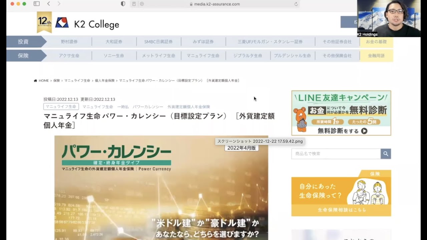Click the 外貨建定額個人年金保険 tag link
The height and width of the screenshot is (240, 427).
pyautogui.click(x=188, y=107)
